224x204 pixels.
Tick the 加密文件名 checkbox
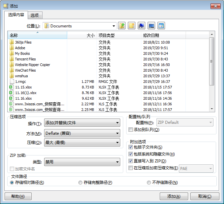(x=12, y=169)
